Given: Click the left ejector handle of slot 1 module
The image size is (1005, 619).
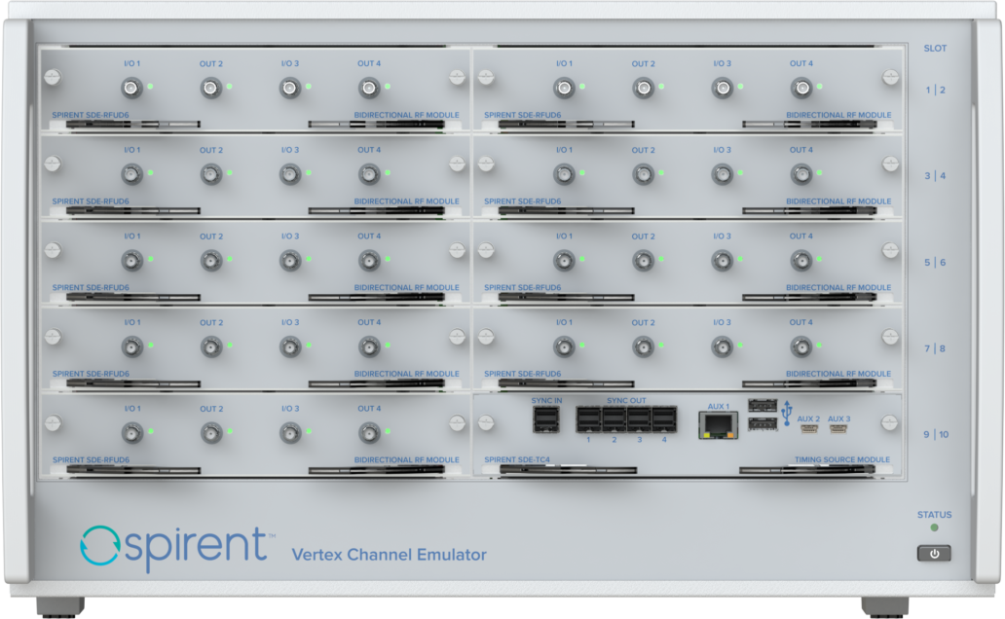Looking at the screenshot, I should click(x=132, y=125).
